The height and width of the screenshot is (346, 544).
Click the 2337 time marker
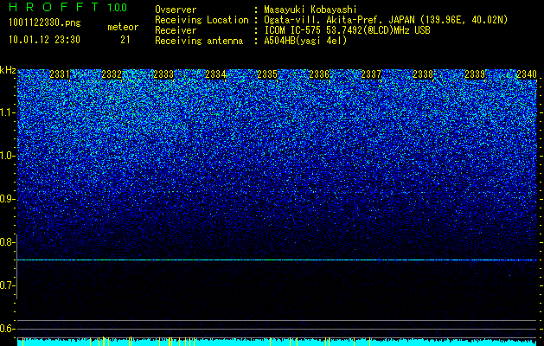tap(371, 74)
